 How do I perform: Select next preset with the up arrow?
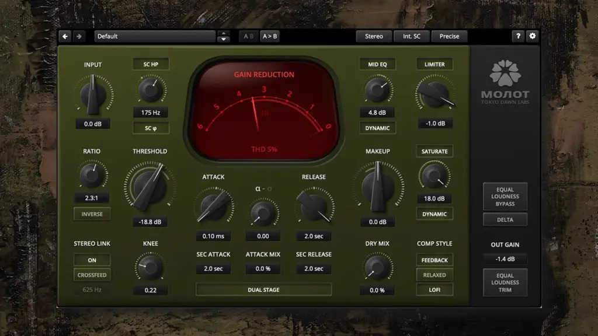pos(224,33)
